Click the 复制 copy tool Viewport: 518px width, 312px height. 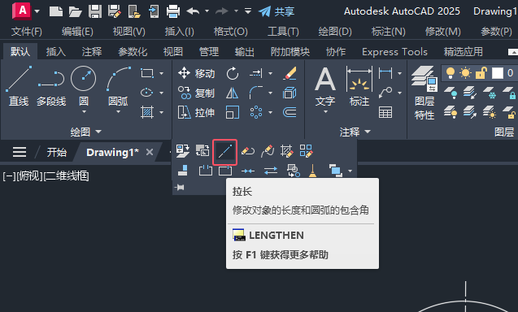click(197, 93)
